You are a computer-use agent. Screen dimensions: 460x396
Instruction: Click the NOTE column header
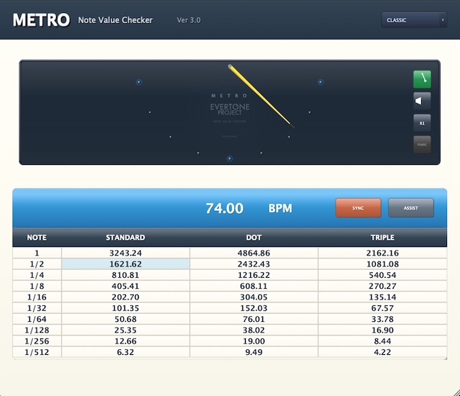point(37,237)
